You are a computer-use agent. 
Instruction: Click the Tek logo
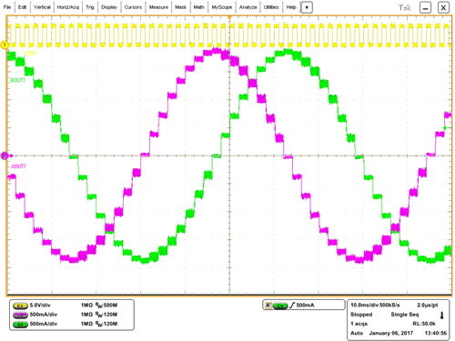point(405,7)
